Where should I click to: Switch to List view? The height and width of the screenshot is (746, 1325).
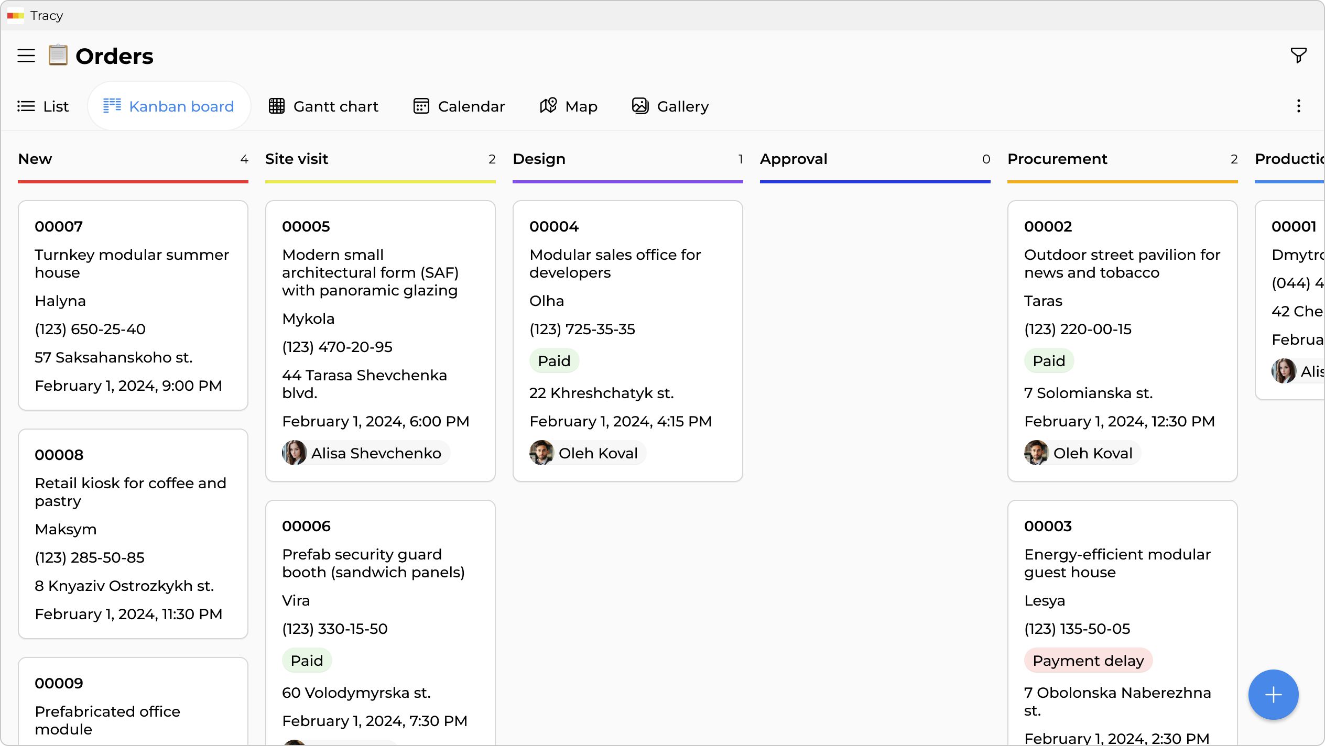(x=43, y=106)
